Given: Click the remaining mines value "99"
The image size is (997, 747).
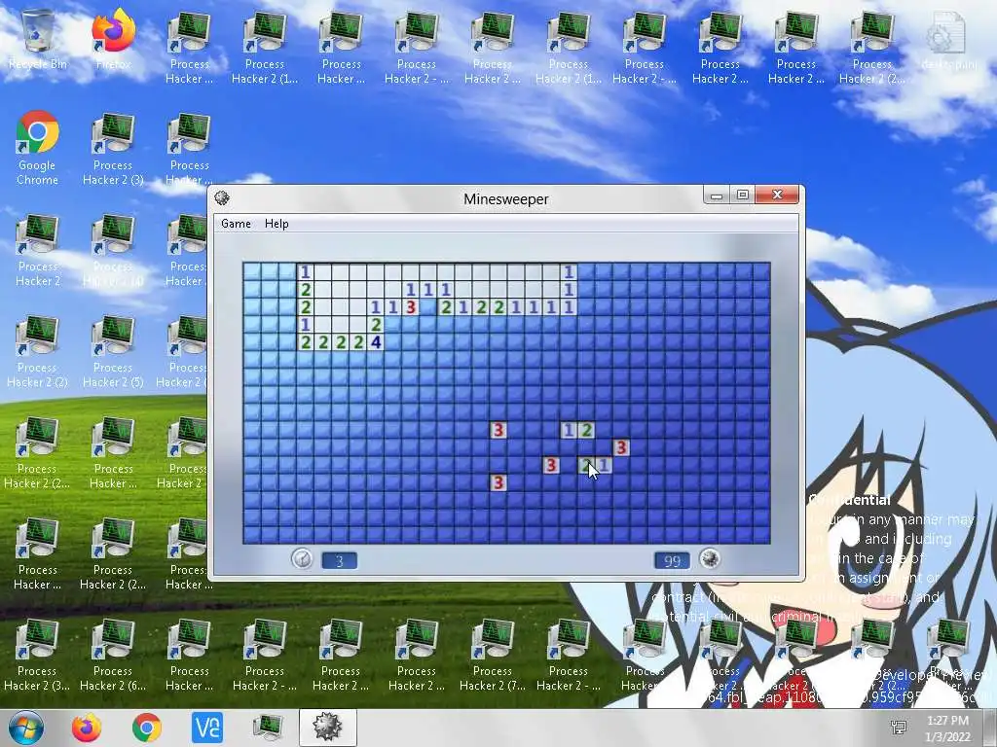Looking at the screenshot, I should [672, 561].
